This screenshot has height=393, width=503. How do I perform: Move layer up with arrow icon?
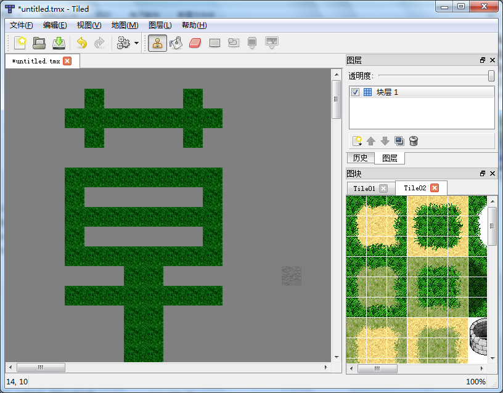pyautogui.click(x=371, y=141)
